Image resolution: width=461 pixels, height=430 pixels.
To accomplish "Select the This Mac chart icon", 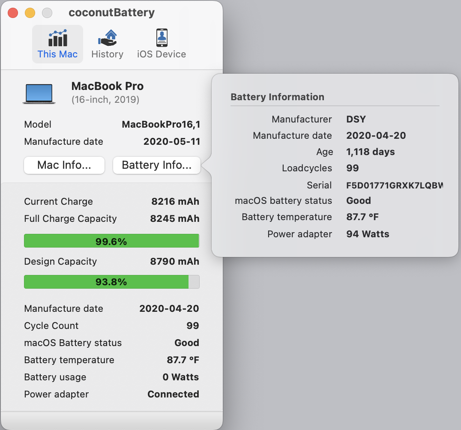I will 58,38.
